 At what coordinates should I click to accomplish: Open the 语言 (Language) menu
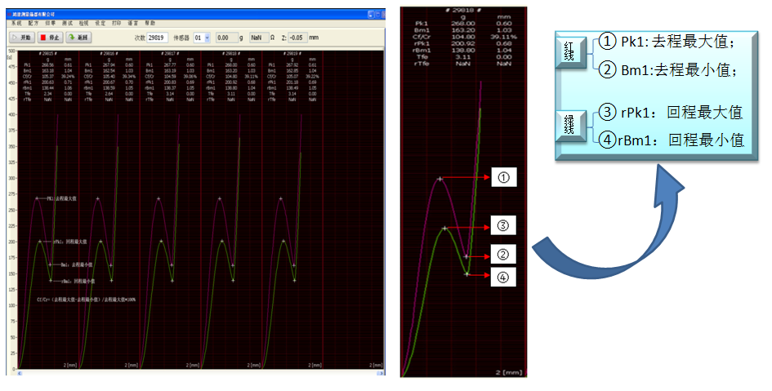tap(132, 24)
